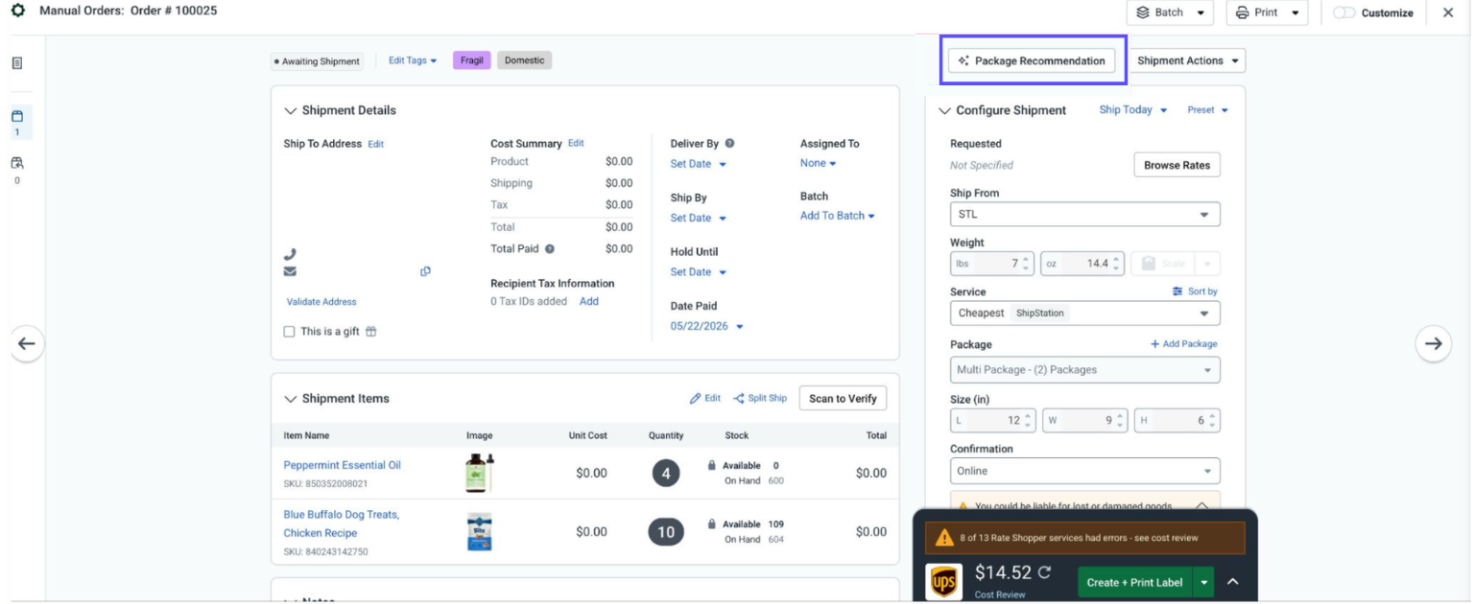1474x604 pixels.
Task: Click the Edit pencil in Shipment Items
Action: [x=705, y=399]
